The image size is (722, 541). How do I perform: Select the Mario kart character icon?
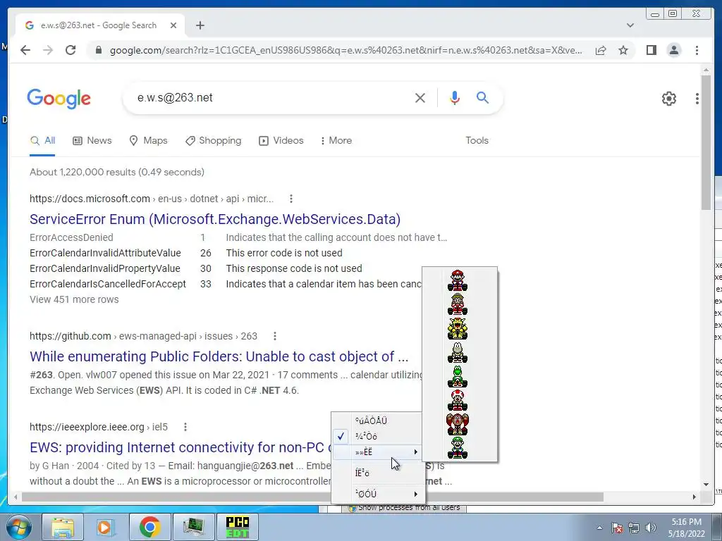pos(457,280)
